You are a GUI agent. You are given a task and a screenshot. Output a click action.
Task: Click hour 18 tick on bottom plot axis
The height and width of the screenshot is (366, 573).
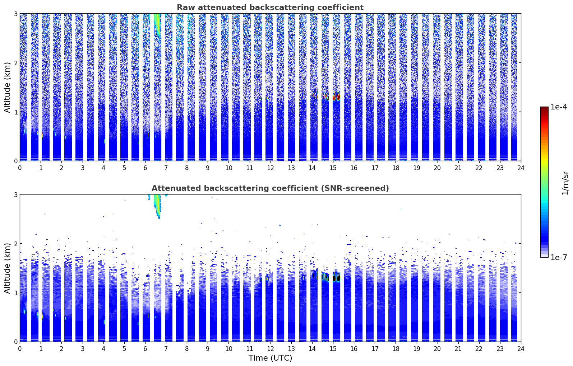396,349
